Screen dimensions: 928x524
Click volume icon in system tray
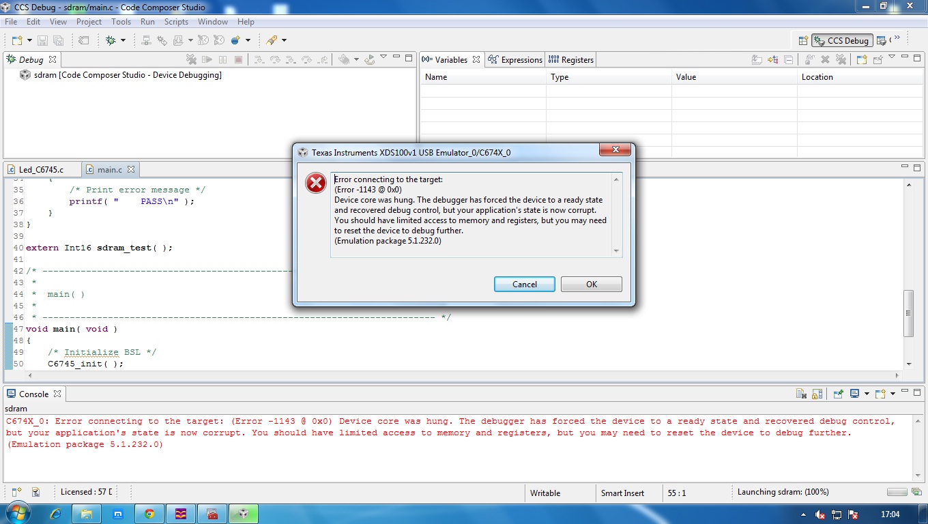pyautogui.click(x=821, y=514)
